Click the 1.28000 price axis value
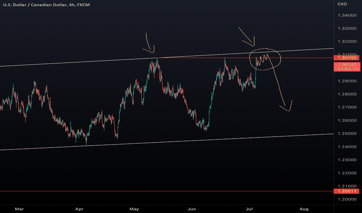The image size is (362, 213). tap(347, 94)
